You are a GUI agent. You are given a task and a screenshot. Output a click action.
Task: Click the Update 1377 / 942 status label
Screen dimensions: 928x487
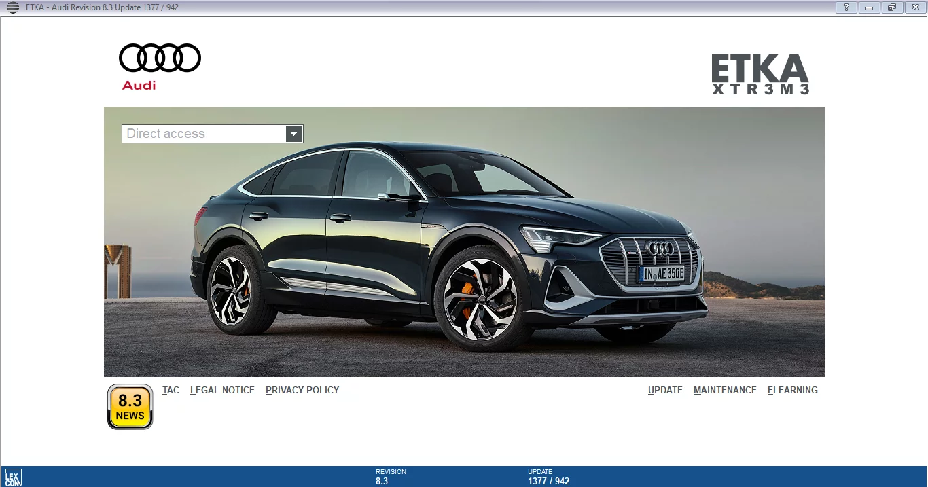click(548, 477)
